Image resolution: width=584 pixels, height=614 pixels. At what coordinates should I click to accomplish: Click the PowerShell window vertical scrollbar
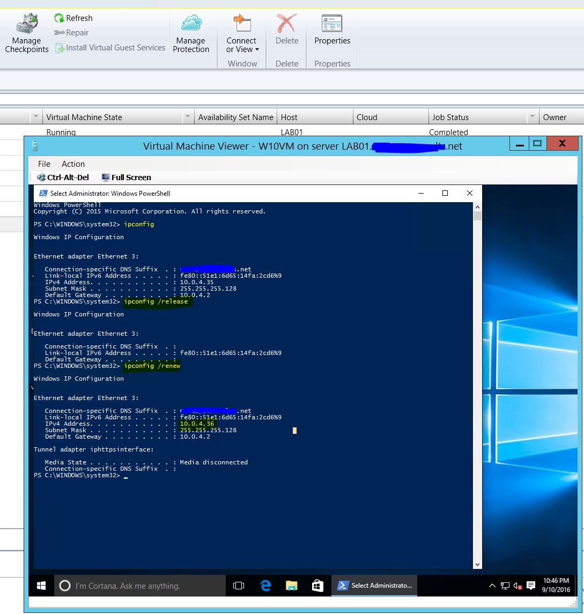477,375
